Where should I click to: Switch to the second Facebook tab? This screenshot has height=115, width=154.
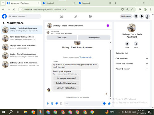(59, 3)
